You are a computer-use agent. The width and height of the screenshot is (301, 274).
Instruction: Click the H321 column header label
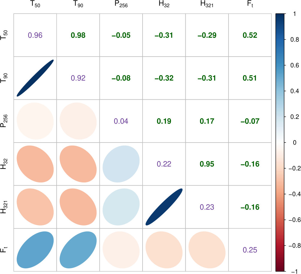[x=207, y=4]
